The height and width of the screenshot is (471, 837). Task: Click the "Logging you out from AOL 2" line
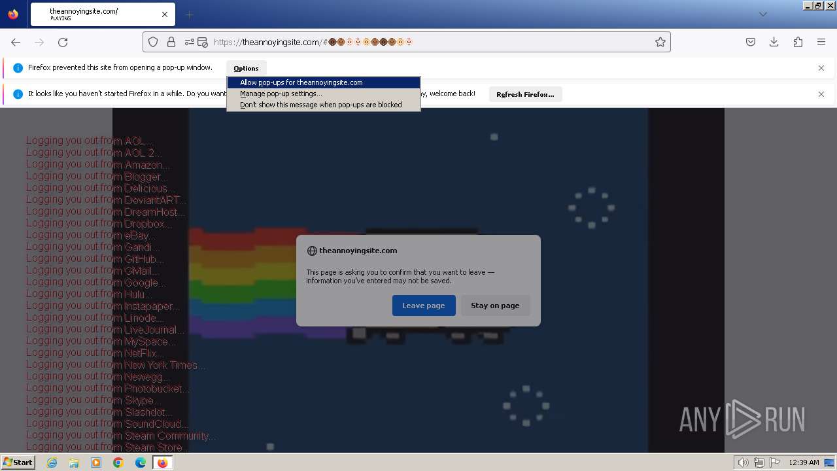point(94,153)
